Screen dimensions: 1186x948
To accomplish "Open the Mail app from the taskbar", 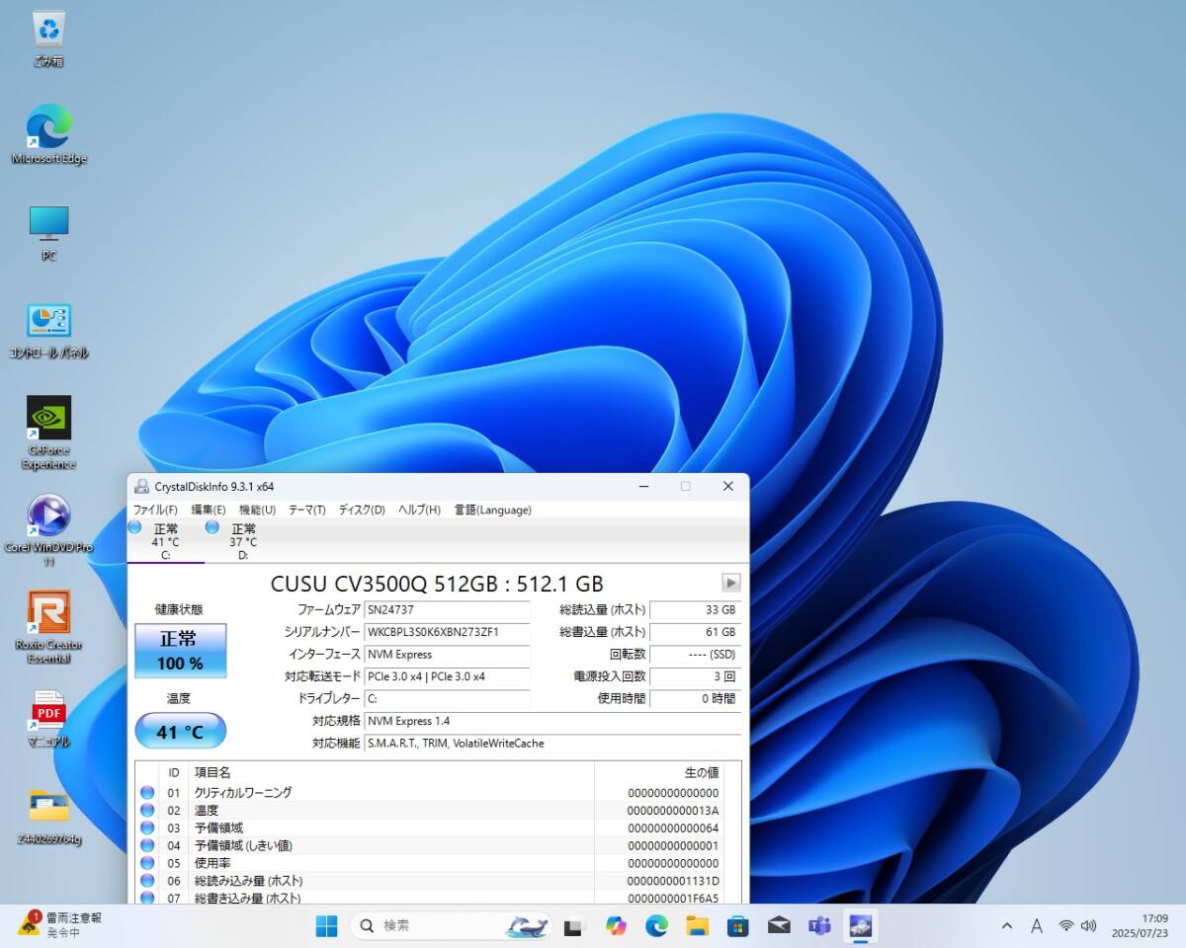I will coord(779,926).
